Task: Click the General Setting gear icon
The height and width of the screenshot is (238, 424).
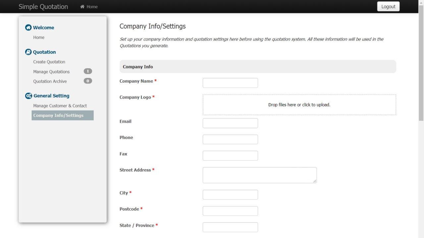Action: pos(28,96)
